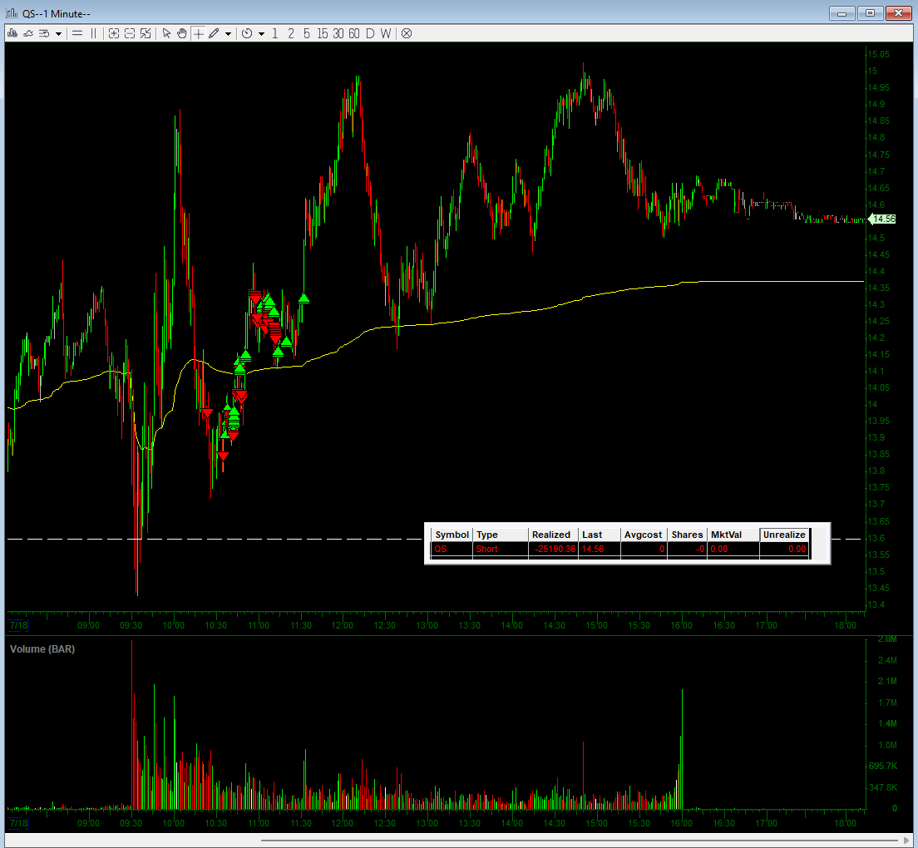Click the horizontal lines toolbar icon
Screen dimensions: 918x848
[77, 33]
